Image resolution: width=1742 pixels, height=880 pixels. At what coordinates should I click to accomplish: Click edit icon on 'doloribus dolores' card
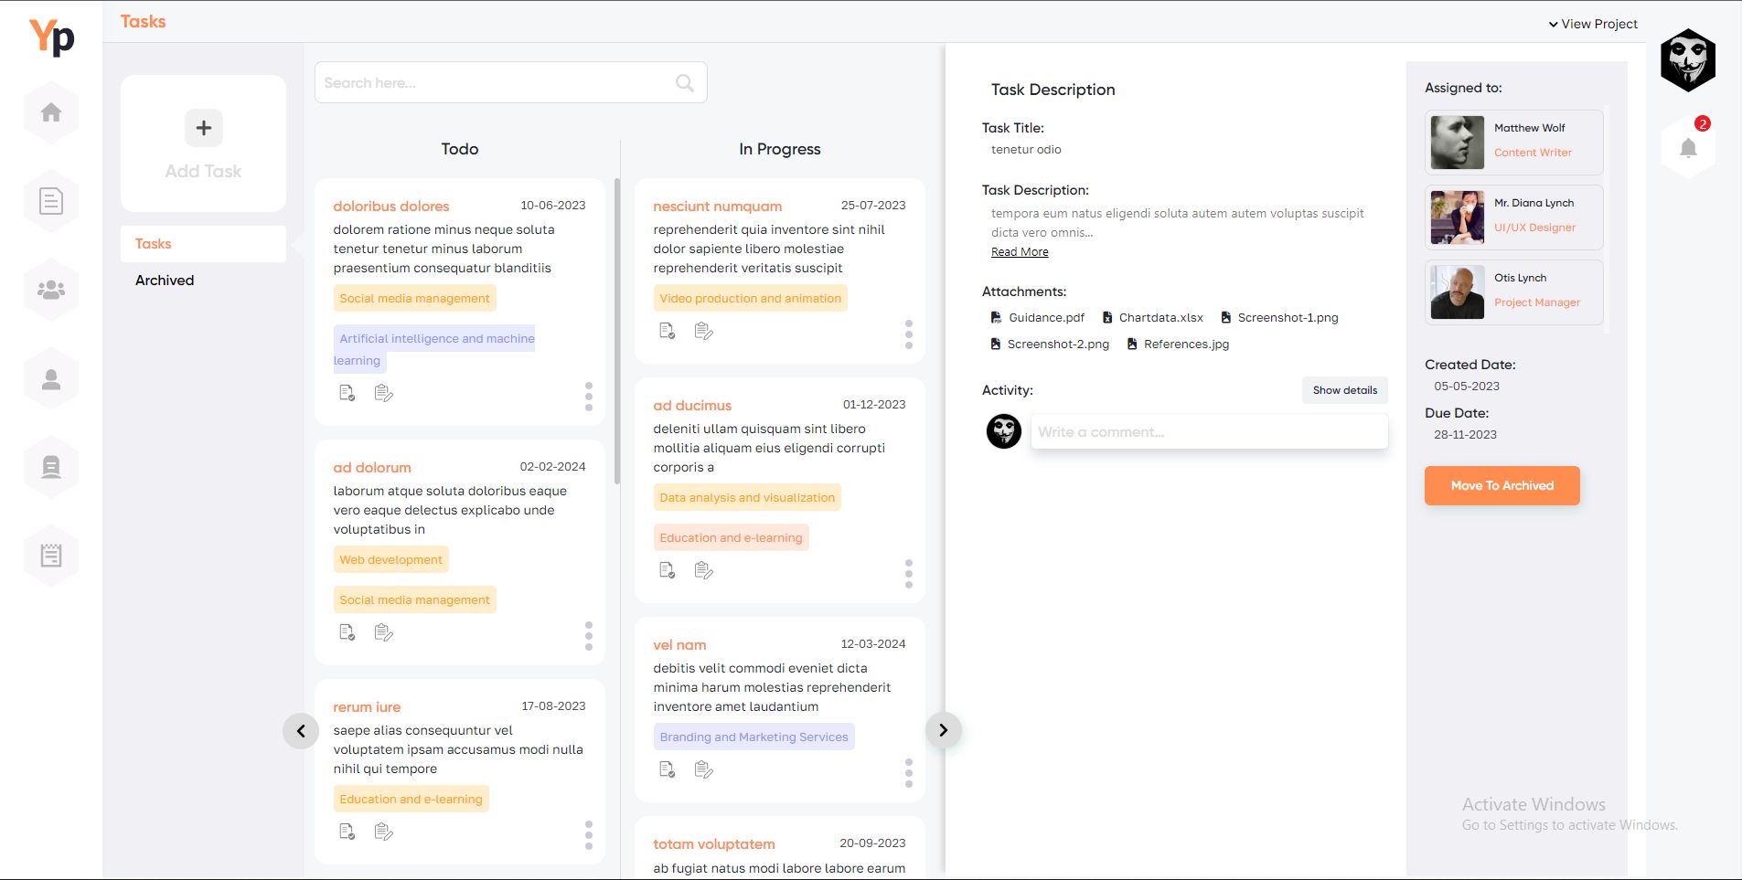[384, 393]
